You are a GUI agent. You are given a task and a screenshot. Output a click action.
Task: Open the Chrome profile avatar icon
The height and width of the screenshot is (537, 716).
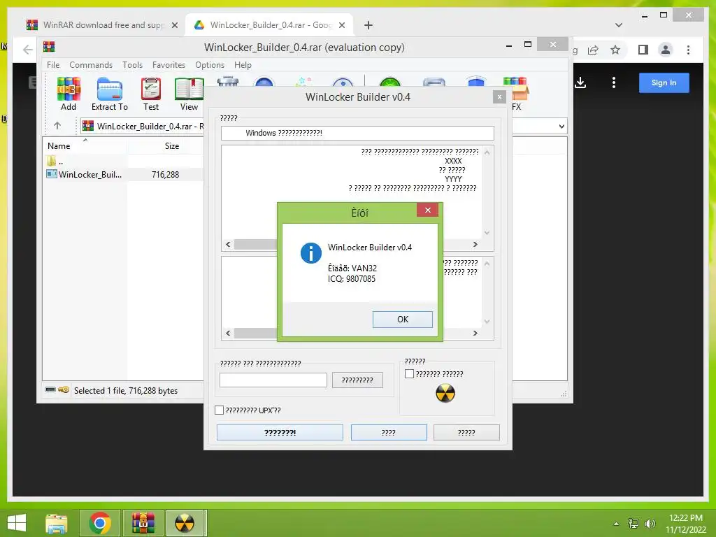click(x=666, y=50)
